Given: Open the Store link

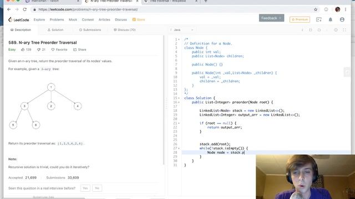Looking at the screenshot, I should pos(139,20).
